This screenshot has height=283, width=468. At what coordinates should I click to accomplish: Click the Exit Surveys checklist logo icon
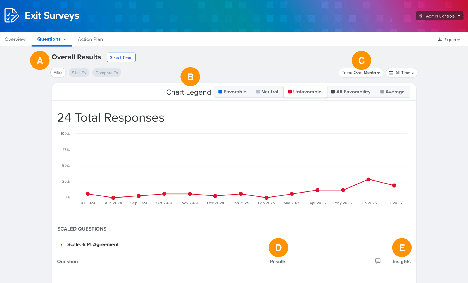pos(12,15)
